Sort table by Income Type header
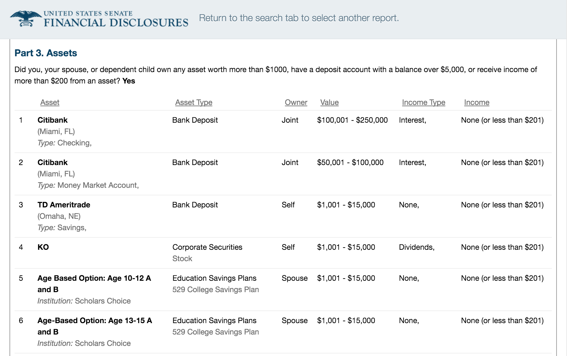The image size is (567, 356). 424,102
